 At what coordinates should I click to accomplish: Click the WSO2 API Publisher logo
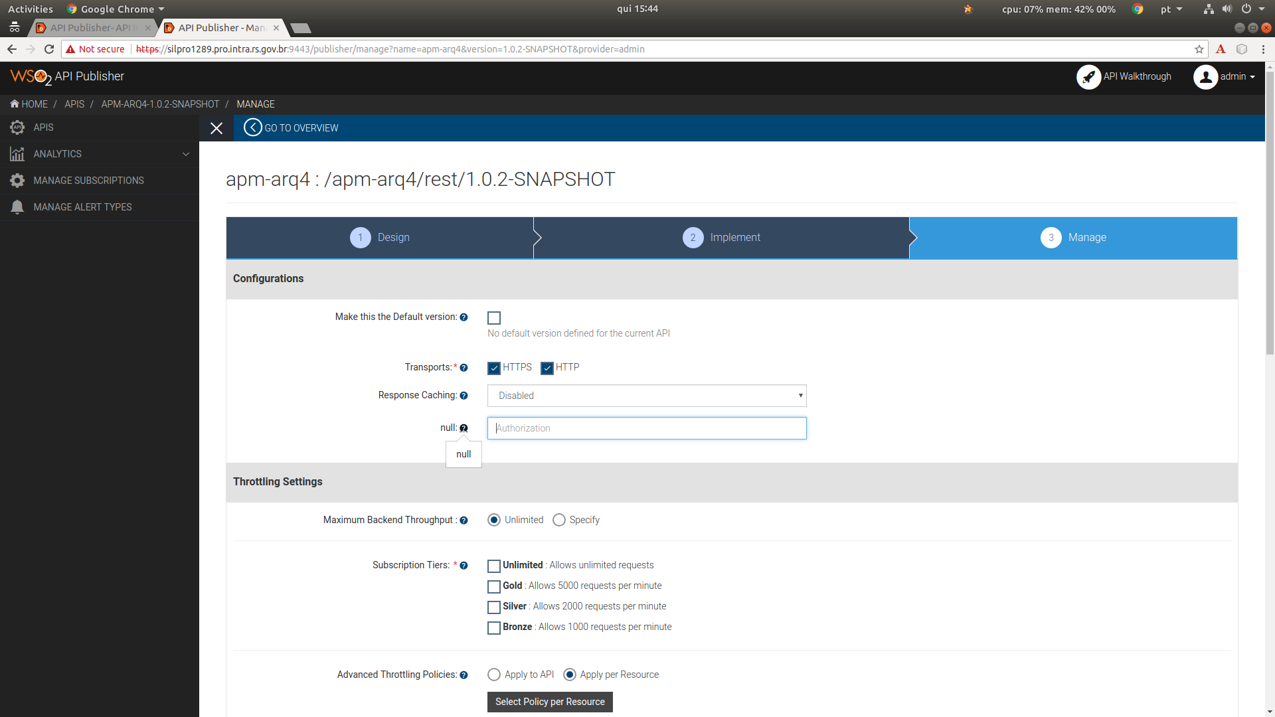[x=67, y=77]
